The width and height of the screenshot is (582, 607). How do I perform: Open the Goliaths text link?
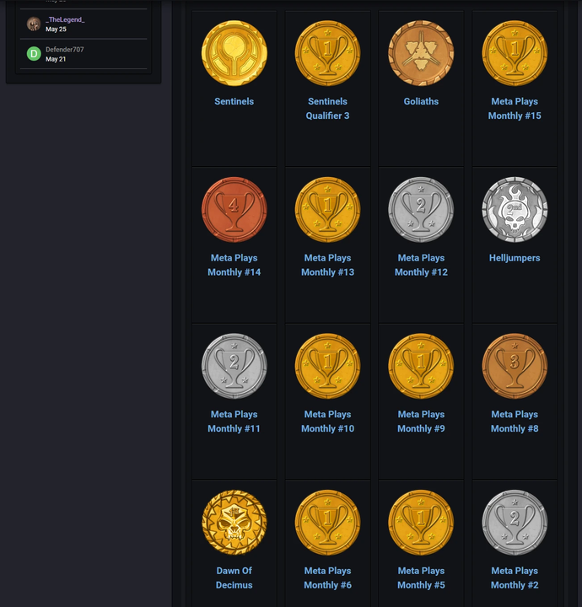coord(421,101)
